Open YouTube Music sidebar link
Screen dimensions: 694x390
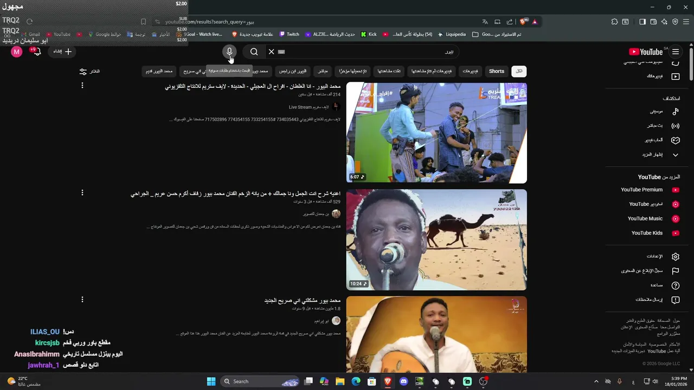(653, 219)
